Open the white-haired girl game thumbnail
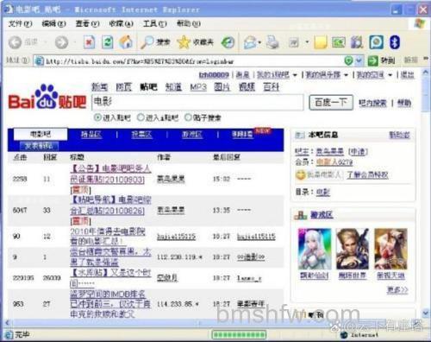 315,249
